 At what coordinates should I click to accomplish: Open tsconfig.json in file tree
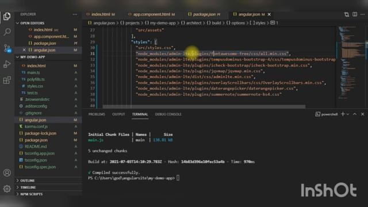coord(48,160)
